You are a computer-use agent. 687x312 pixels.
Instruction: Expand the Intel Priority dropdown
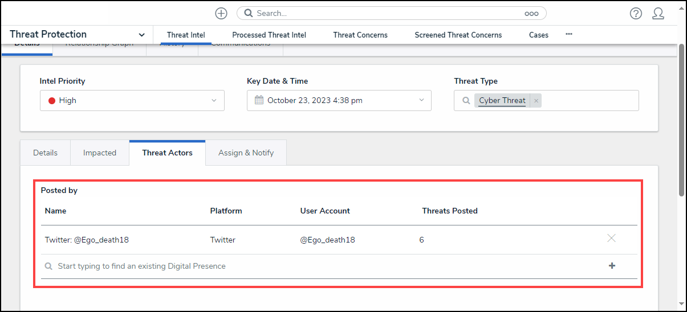214,101
